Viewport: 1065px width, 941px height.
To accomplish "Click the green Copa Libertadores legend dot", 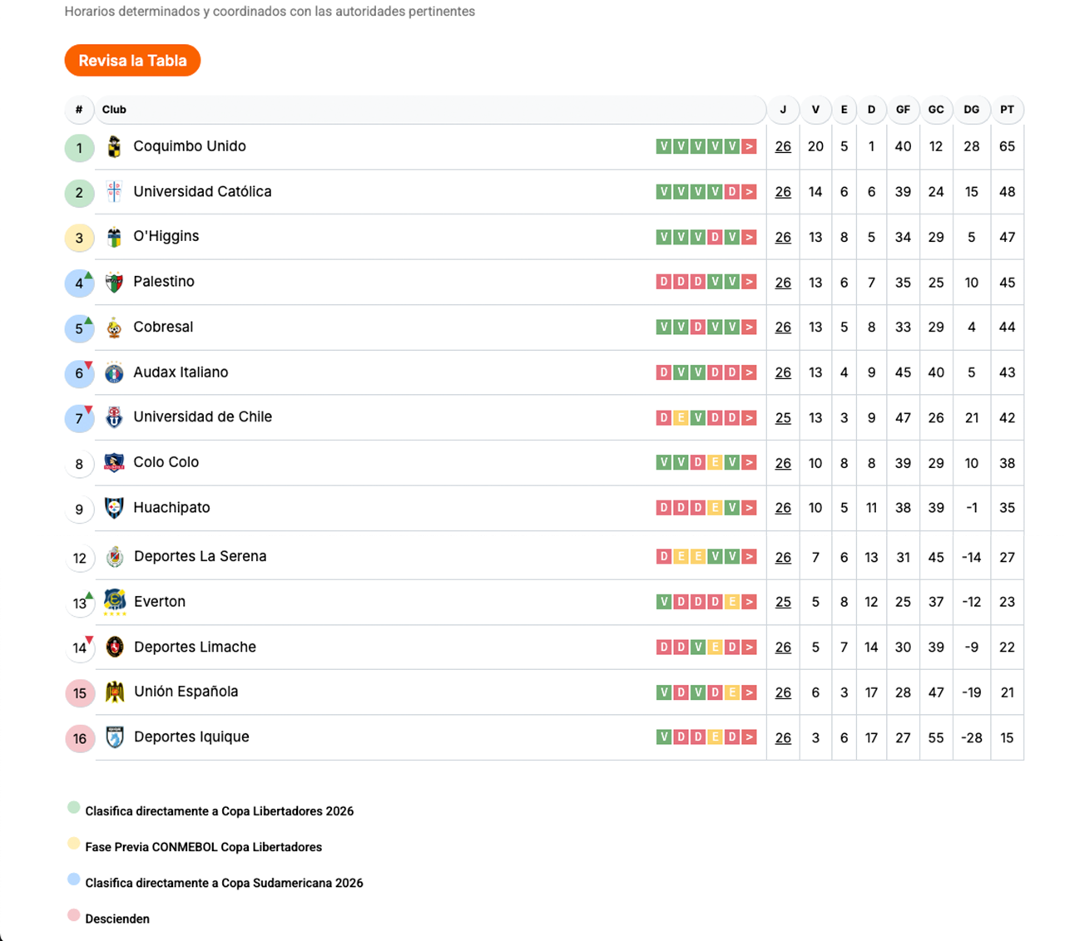I will [x=74, y=808].
